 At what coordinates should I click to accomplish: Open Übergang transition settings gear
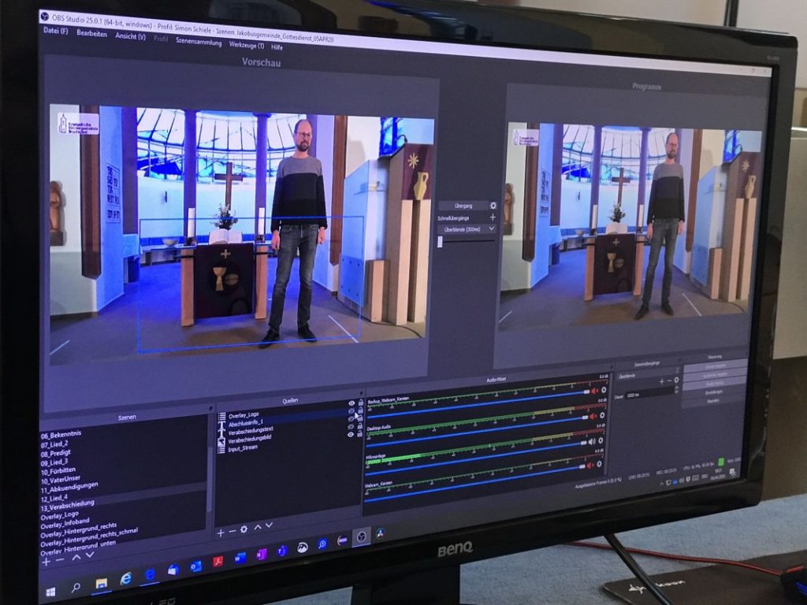(493, 206)
